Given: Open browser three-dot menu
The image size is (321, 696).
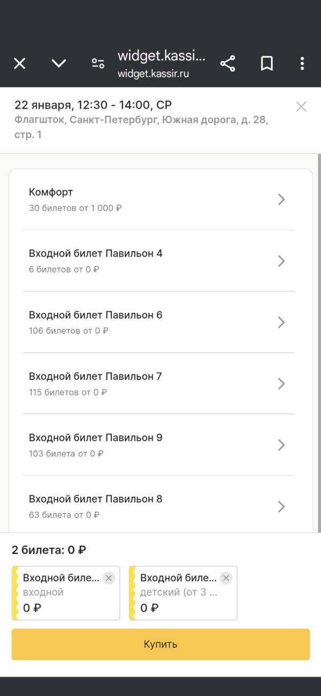Looking at the screenshot, I should click(302, 64).
